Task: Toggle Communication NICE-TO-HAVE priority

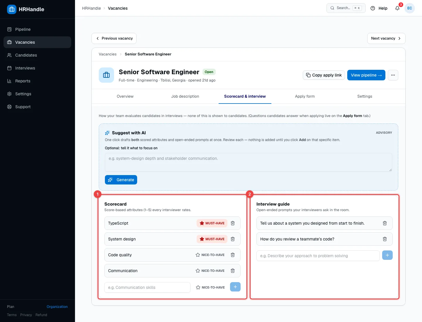Action: point(210,271)
